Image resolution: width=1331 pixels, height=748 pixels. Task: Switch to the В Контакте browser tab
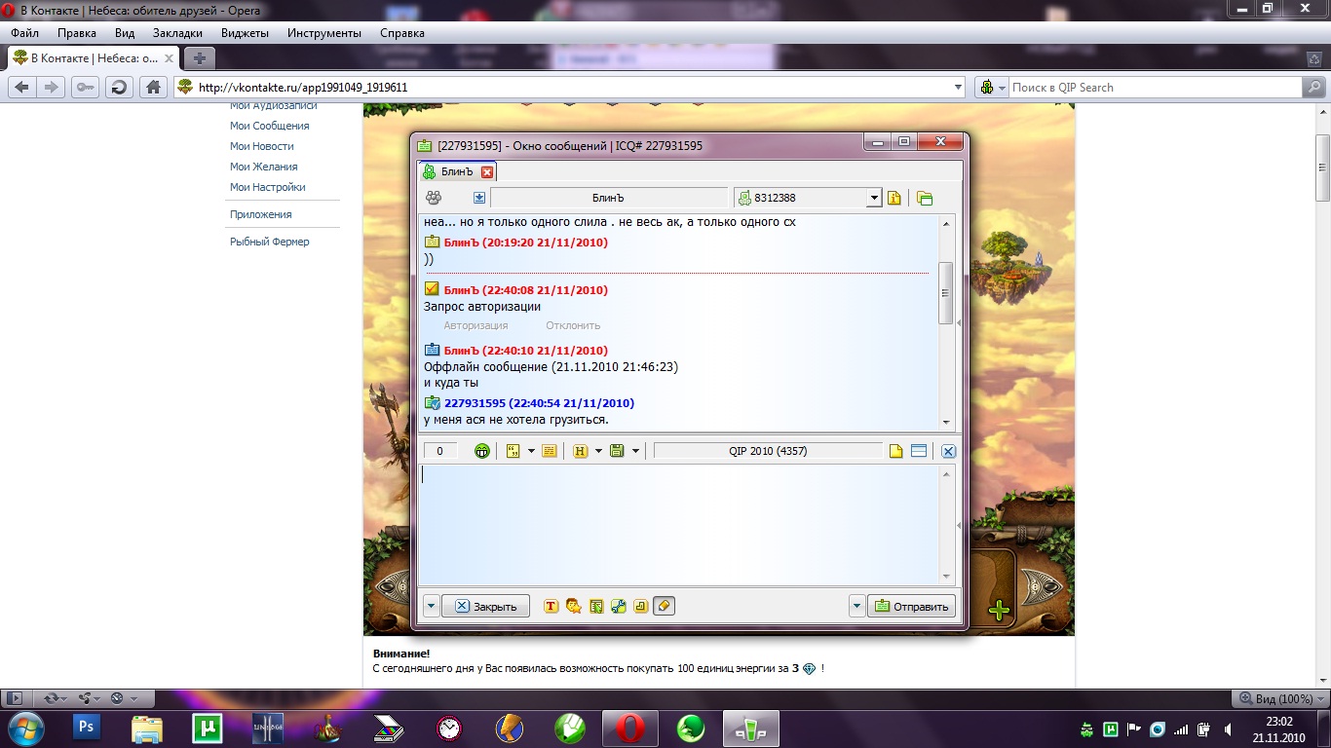pyautogui.click(x=94, y=57)
